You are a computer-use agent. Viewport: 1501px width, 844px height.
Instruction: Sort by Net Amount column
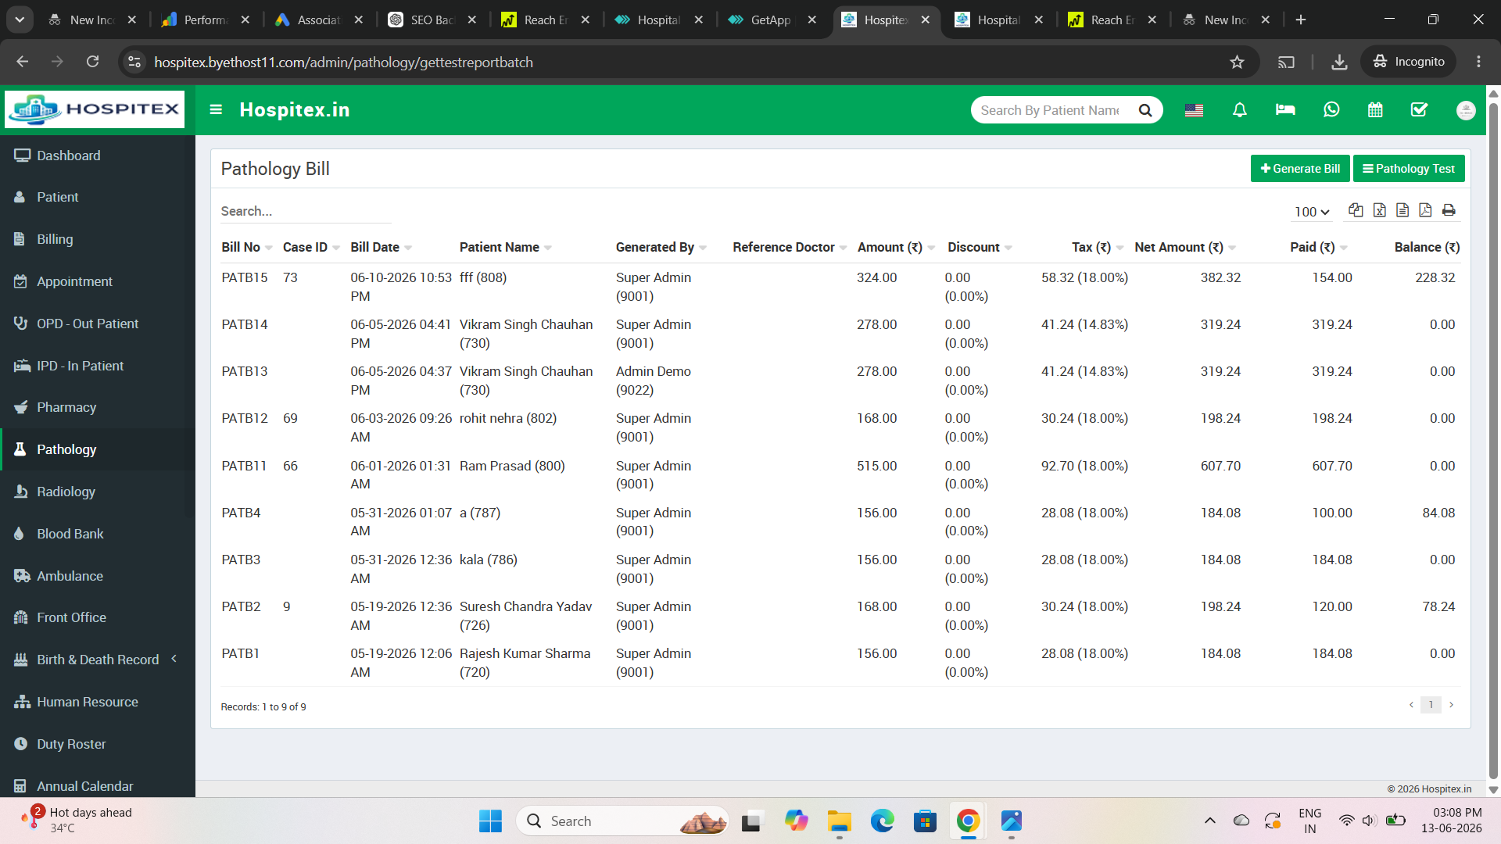[x=1185, y=247]
